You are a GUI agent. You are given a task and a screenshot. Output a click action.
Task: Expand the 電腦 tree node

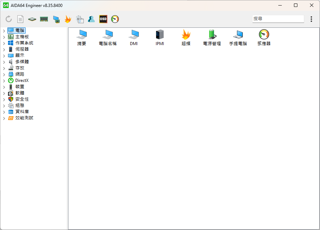click(x=4, y=31)
